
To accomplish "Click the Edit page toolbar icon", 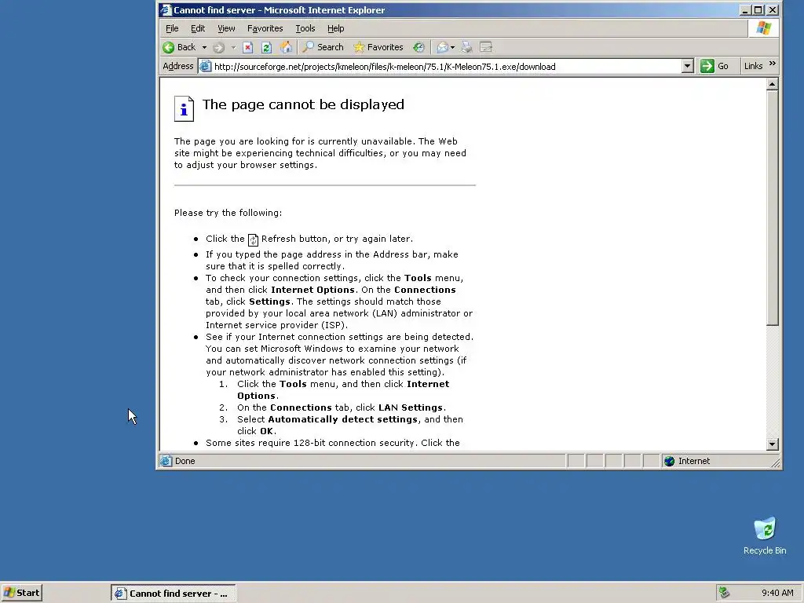I will (x=485, y=47).
